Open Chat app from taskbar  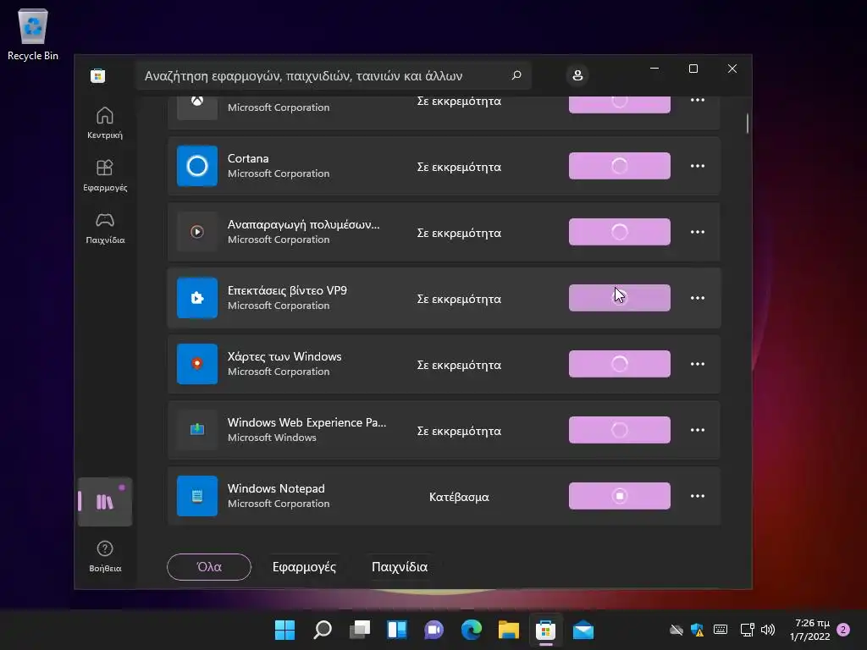[434, 630]
